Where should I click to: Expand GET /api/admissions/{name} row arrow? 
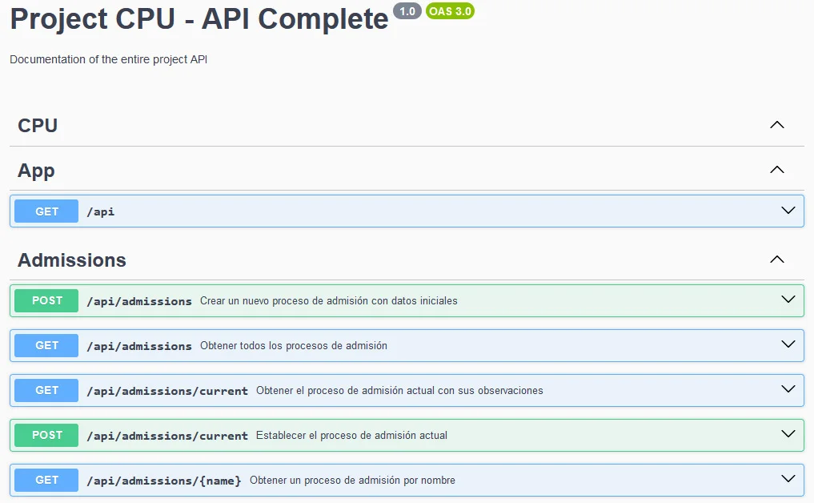click(788, 480)
